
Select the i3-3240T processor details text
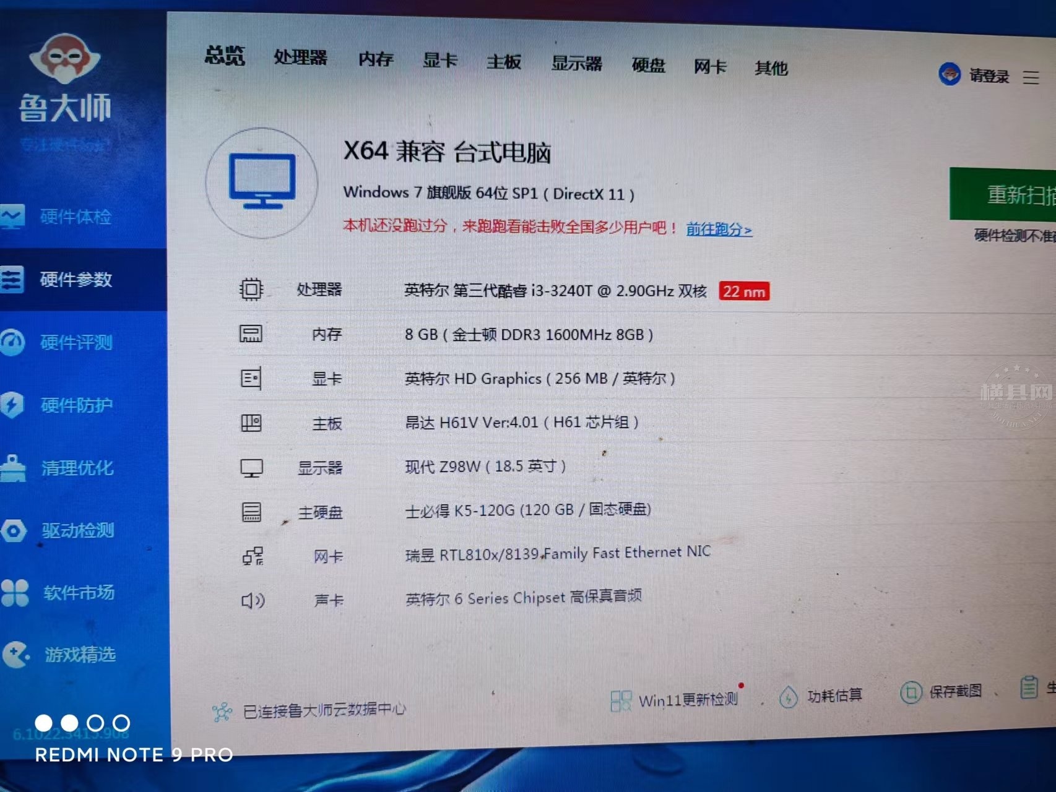tap(555, 290)
